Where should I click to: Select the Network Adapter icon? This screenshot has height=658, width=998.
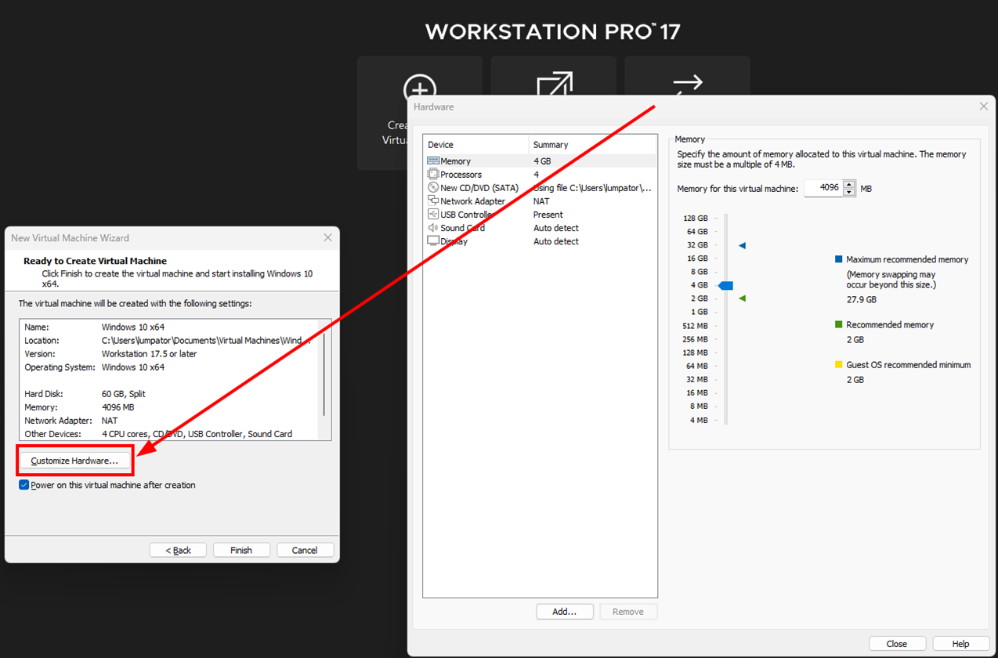pos(433,201)
